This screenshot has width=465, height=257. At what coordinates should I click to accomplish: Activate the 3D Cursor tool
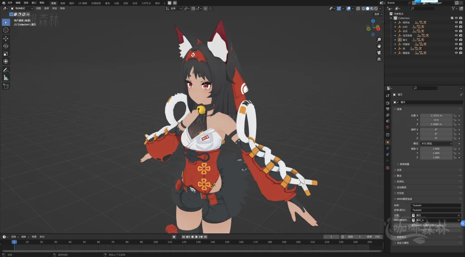pos(5,30)
